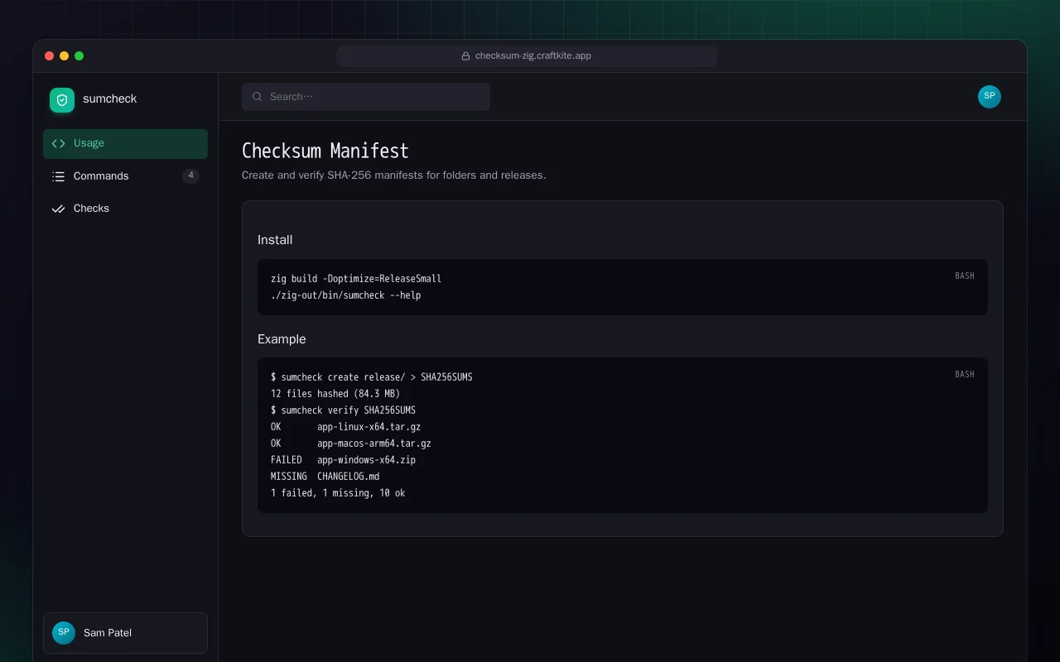Image resolution: width=1060 pixels, height=662 pixels.
Task: Click the OK app-macos-arm64.tar.gz line
Action: coord(351,444)
